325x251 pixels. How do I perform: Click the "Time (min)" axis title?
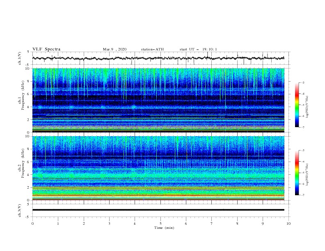point(164,228)
